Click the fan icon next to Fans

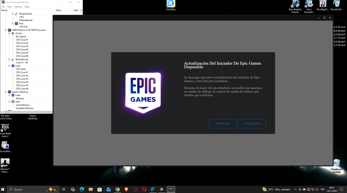[x=17, y=23]
